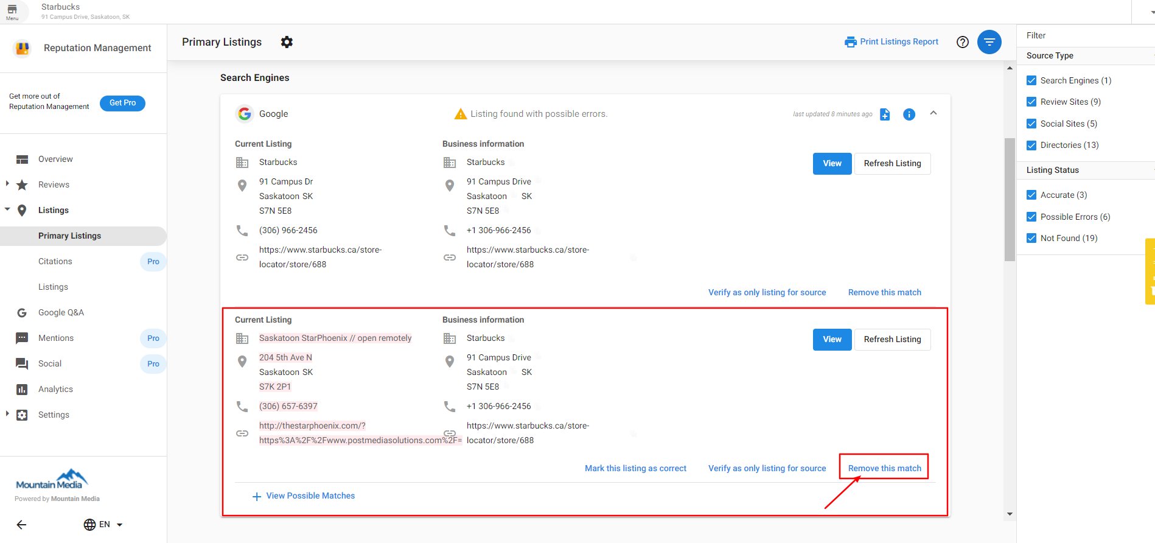1155x543 pixels.
Task: Click the printer icon for listings report
Action: tap(851, 42)
